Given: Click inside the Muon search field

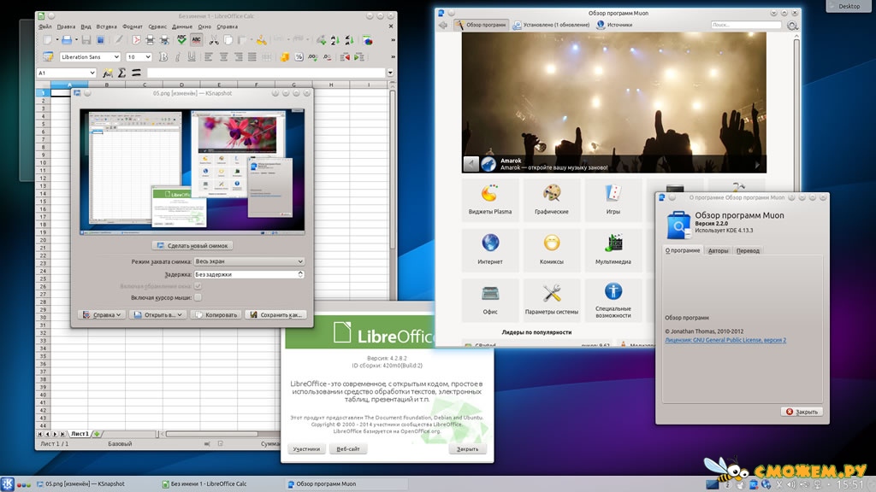Looking at the screenshot, I should click(746, 25).
